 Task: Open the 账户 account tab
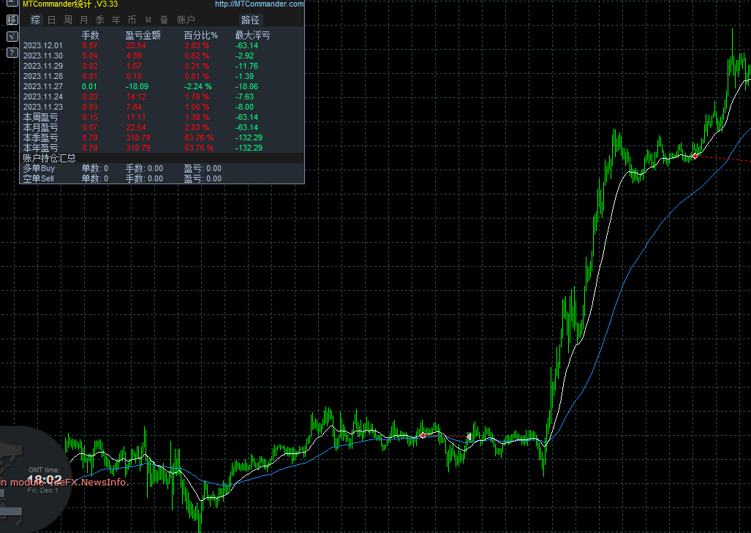pyautogui.click(x=186, y=20)
